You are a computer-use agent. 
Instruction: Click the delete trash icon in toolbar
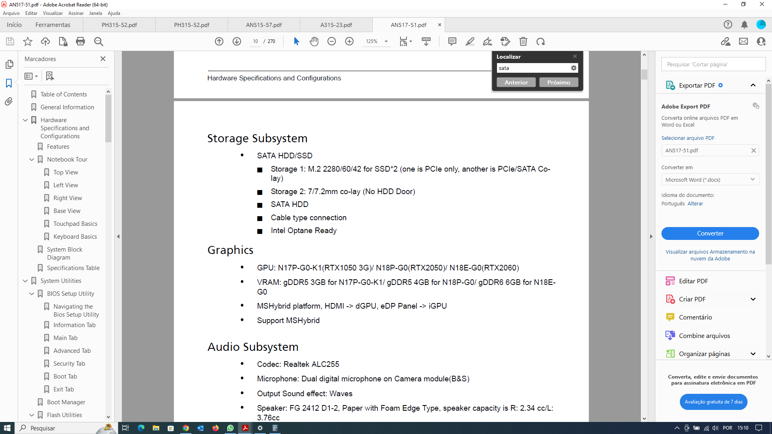(523, 41)
